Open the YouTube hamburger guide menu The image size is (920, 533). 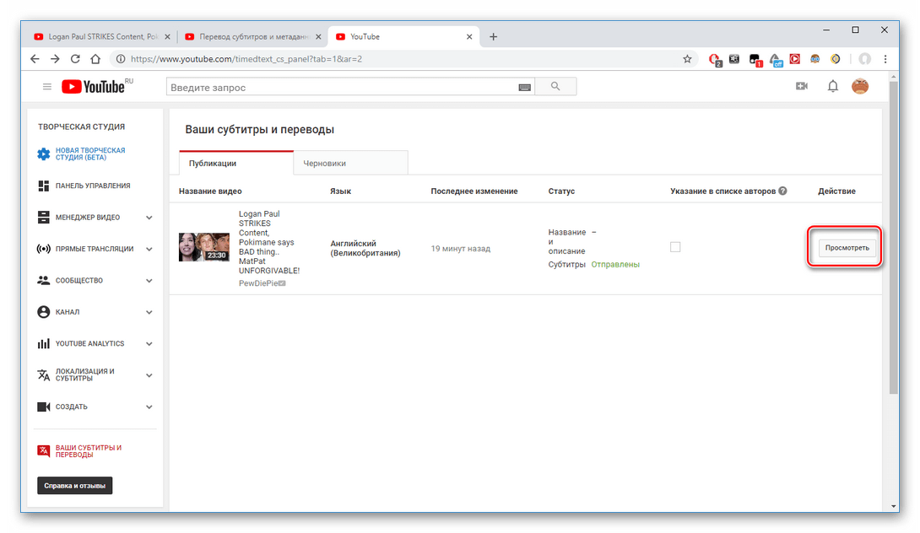47,87
